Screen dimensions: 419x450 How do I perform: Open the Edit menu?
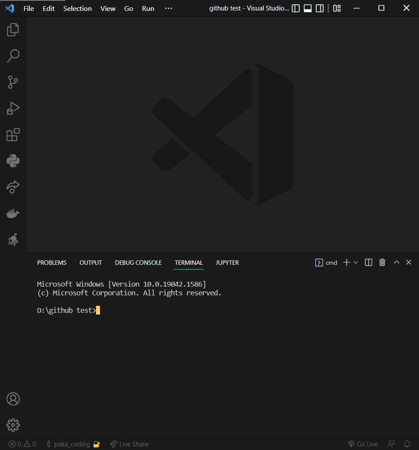[48, 9]
